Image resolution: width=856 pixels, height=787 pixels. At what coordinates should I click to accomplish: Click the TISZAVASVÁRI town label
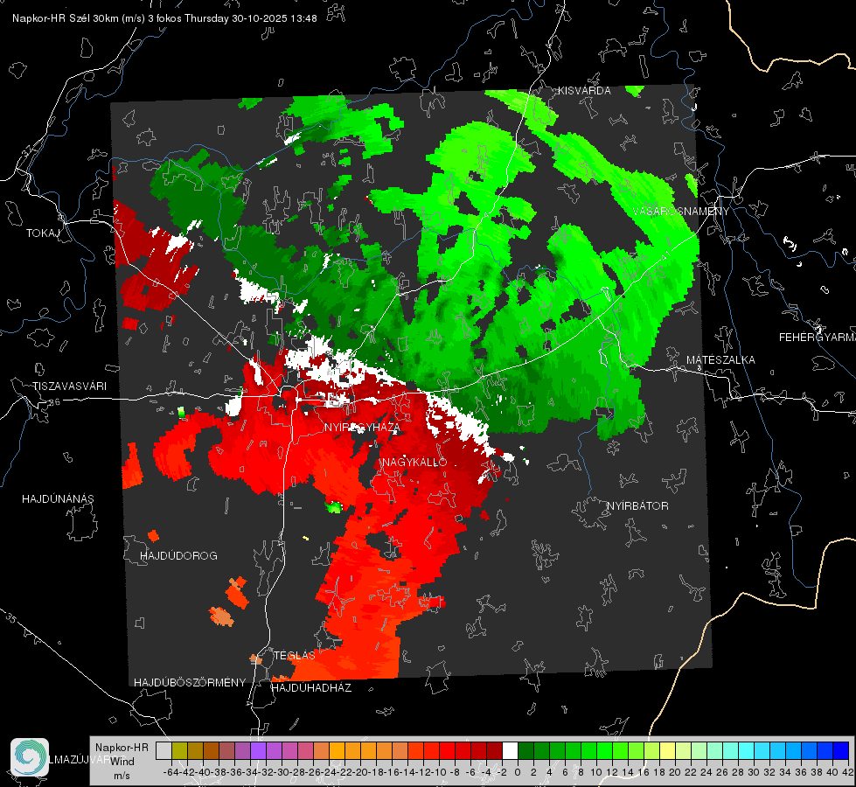point(69,387)
